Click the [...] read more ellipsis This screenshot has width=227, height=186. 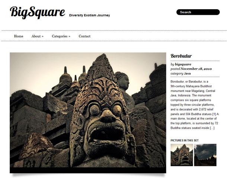coord(212,128)
